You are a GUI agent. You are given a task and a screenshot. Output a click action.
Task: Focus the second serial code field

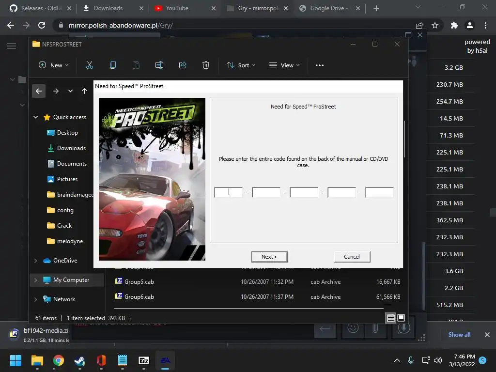[x=266, y=192]
